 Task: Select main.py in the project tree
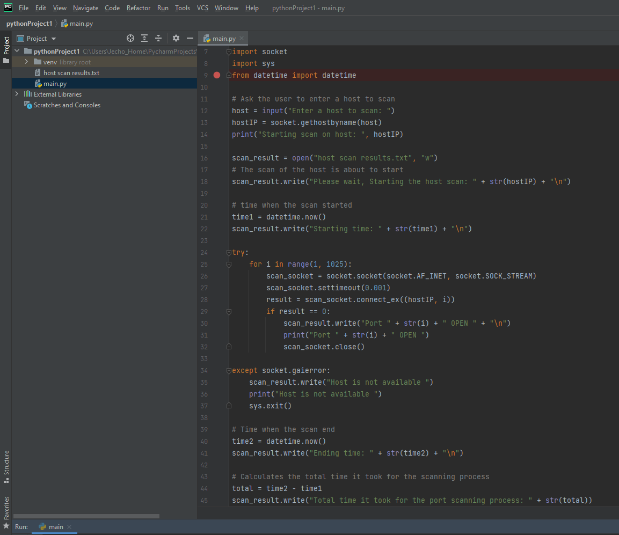click(104, 83)
